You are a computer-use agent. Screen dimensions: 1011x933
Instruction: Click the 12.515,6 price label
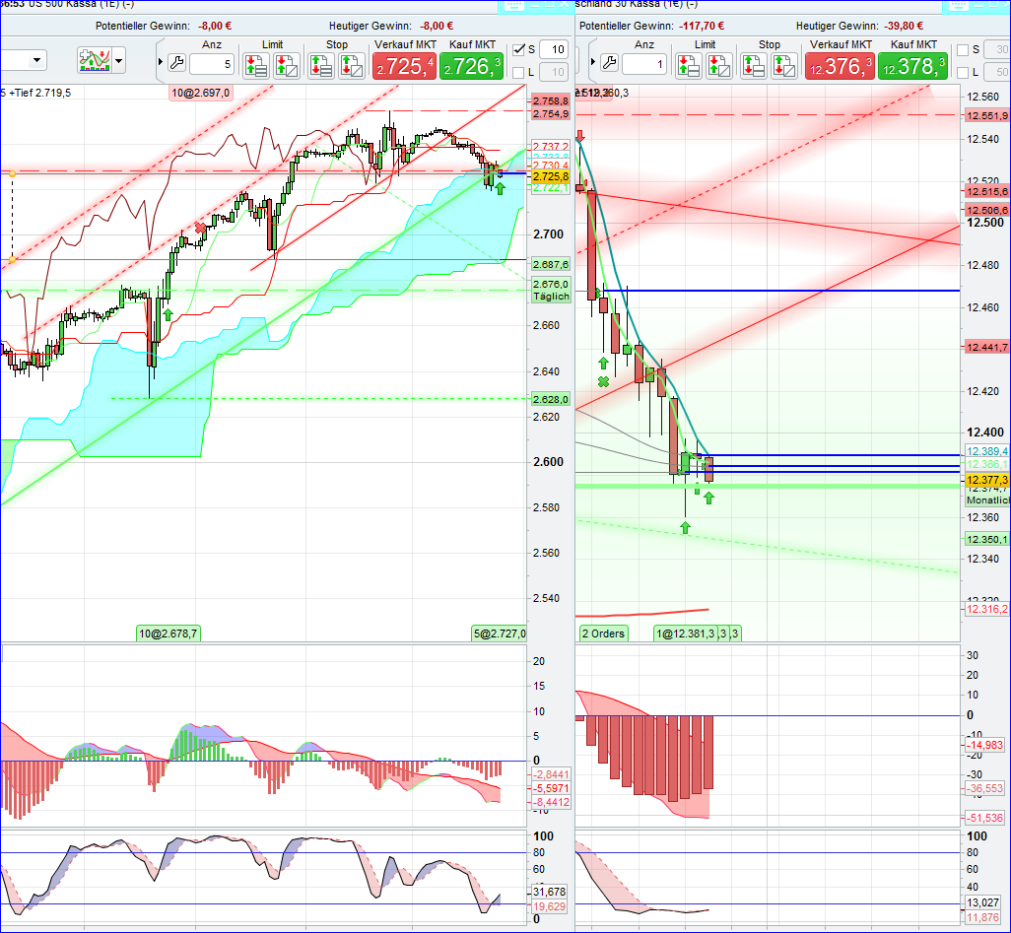pyautogui.click(x=986, y=191)
